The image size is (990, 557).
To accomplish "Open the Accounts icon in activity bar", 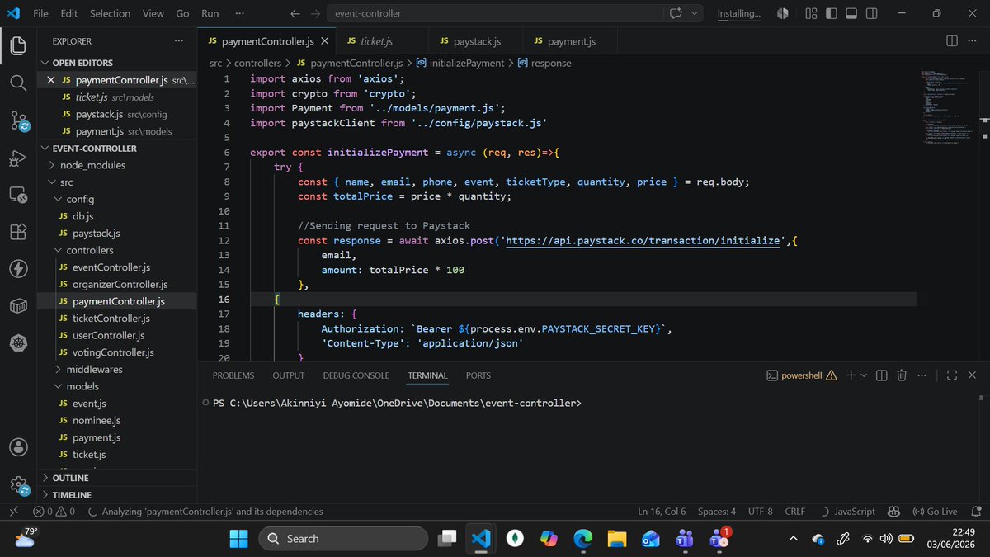I will tap(17, 447).
